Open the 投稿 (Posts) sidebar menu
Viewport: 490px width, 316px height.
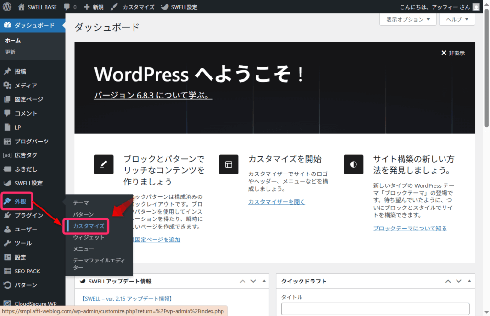[21, 71]
